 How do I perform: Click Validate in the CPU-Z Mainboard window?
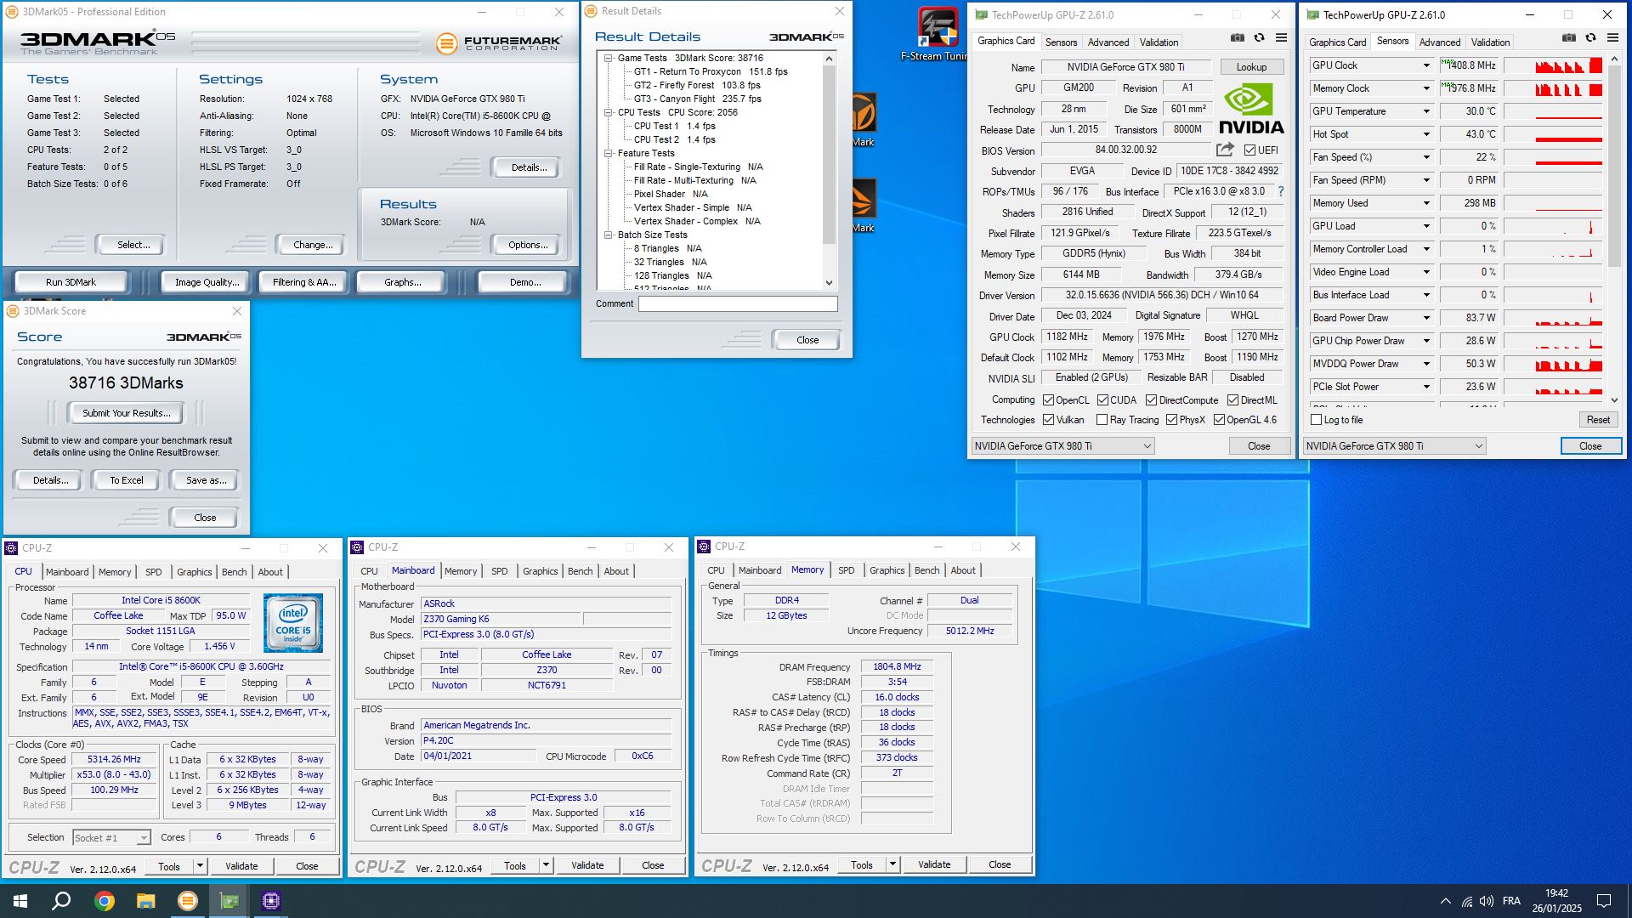[x=587, y=865]
